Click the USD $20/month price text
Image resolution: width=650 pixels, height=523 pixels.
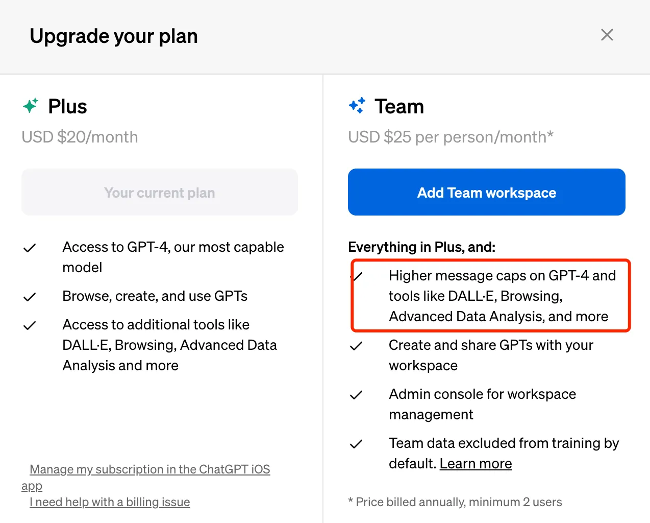click(x=80, y=137)
